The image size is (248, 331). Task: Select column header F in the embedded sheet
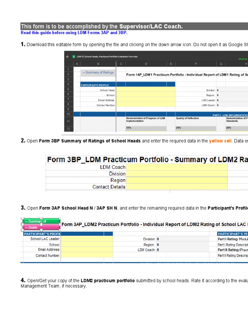click(x=196, y=64)
